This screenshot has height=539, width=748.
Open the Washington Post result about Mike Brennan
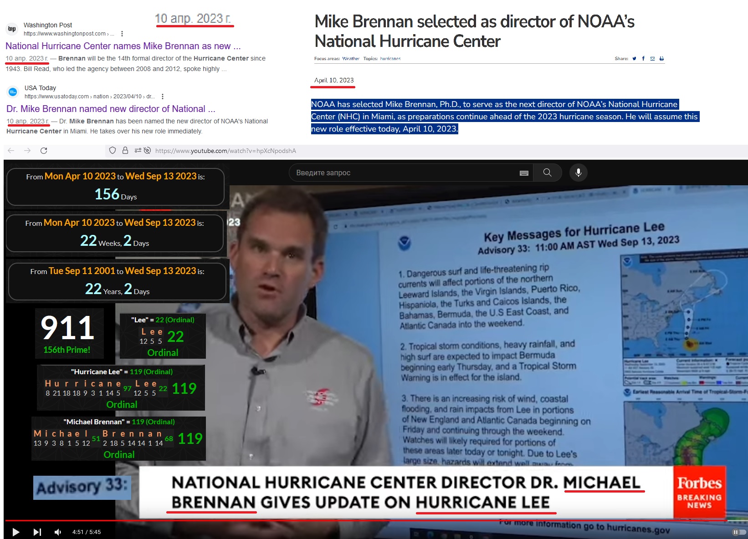(x=123, y=46)
